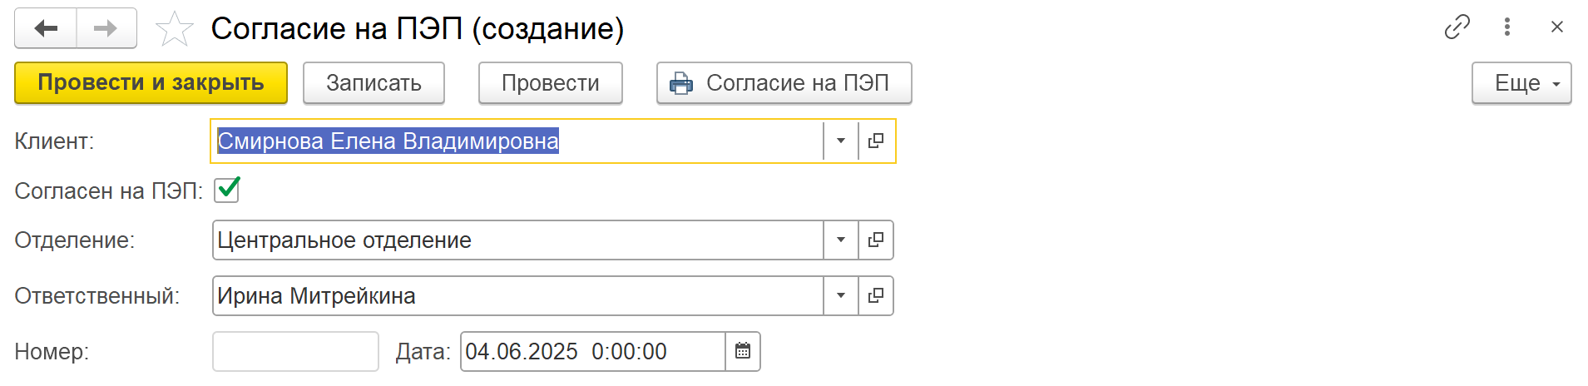Click the Провести и закрыть button
Viewport: 1588px width, 386px height.
pyautogui.click(x=151, y=83)
